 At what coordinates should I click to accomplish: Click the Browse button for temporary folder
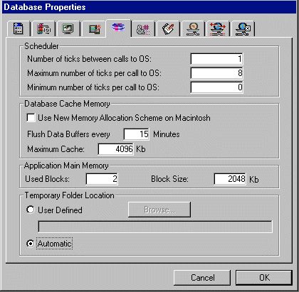(159, 210)
